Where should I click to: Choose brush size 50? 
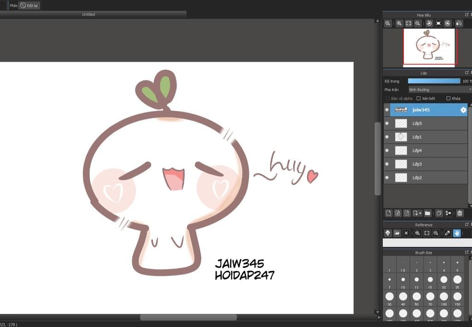417,298
